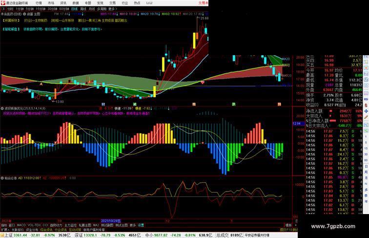
Task: Click the 设置 indicator settings button
Action: (141, 225)
